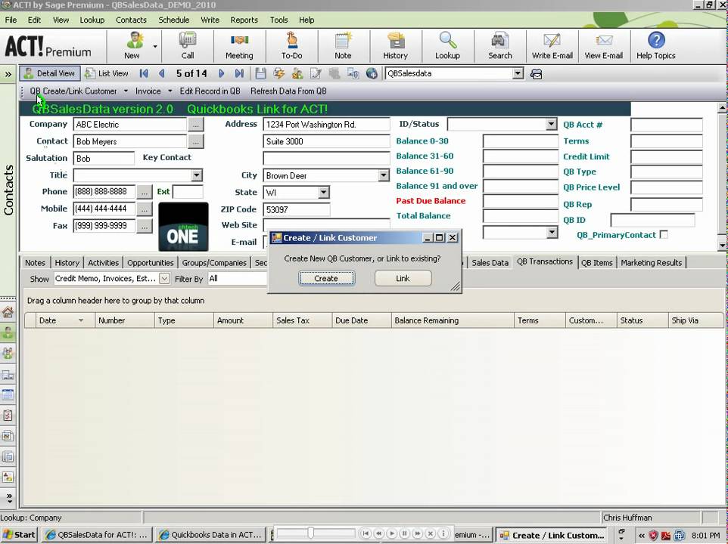Switch to the QB Items tab

(596, 263)
